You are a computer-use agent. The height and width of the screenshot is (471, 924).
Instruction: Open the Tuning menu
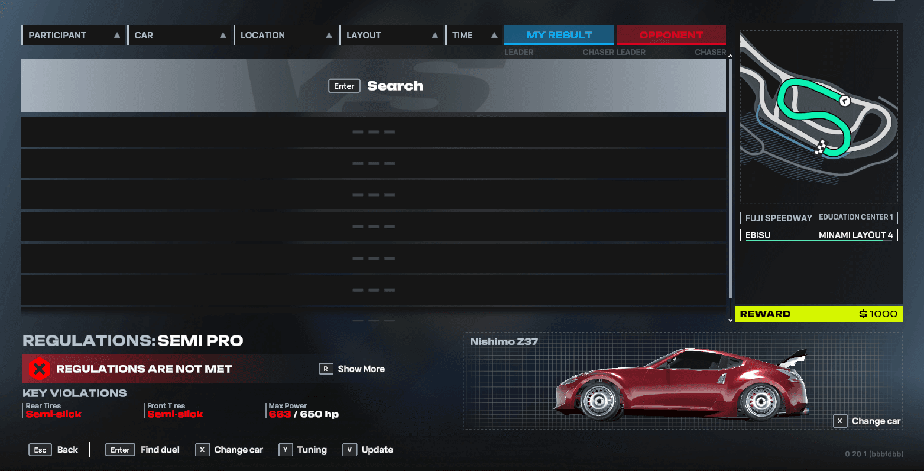(x=312, y=450)
